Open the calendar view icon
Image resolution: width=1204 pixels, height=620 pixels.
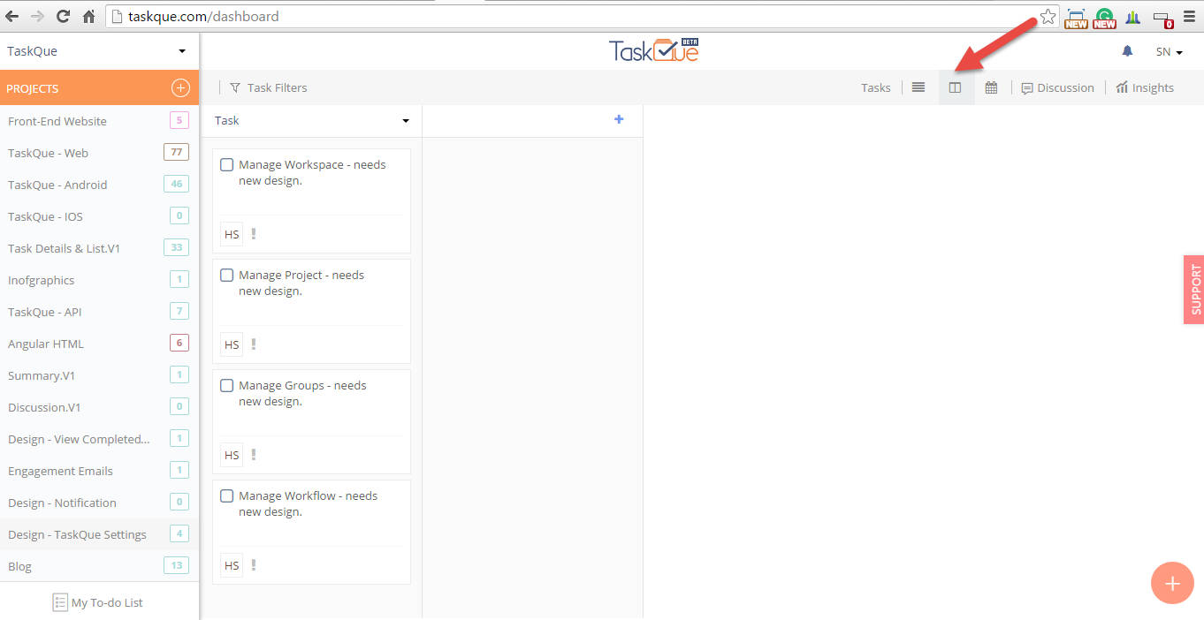coord(991,87)
